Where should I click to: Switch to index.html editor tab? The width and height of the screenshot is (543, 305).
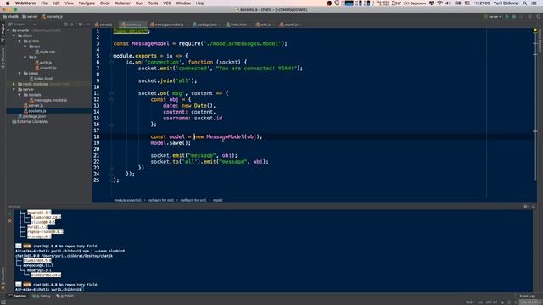tap(238, 25)
